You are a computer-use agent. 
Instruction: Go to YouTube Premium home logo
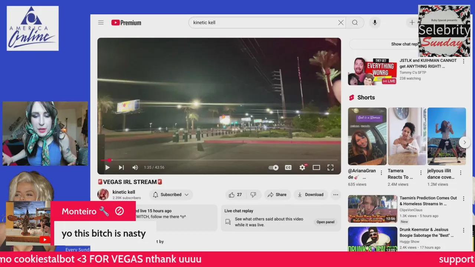coord(126,23)
